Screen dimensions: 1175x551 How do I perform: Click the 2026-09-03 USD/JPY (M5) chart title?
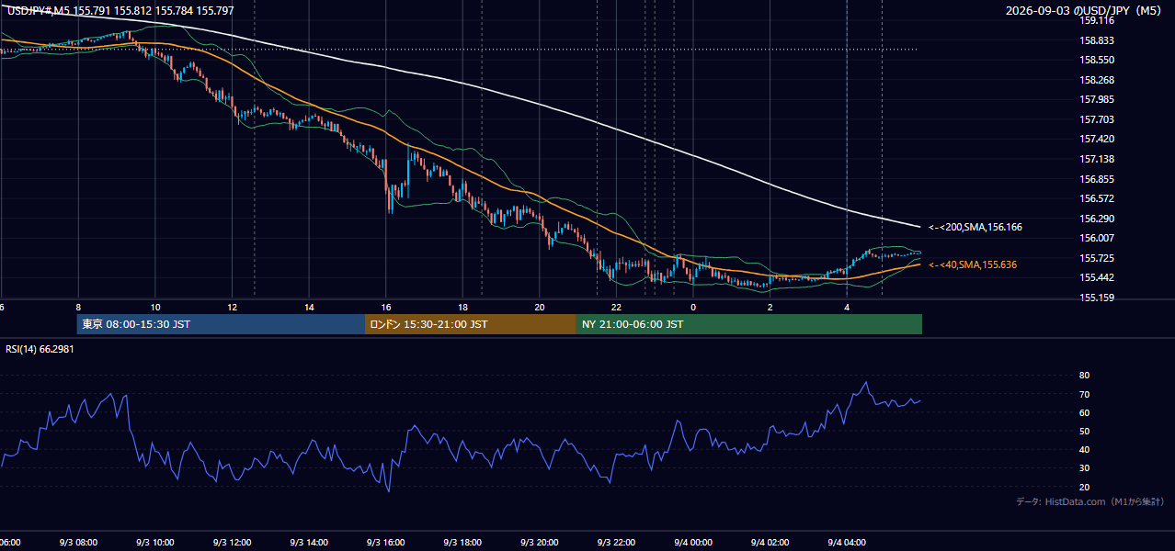tap(1084, 10)
